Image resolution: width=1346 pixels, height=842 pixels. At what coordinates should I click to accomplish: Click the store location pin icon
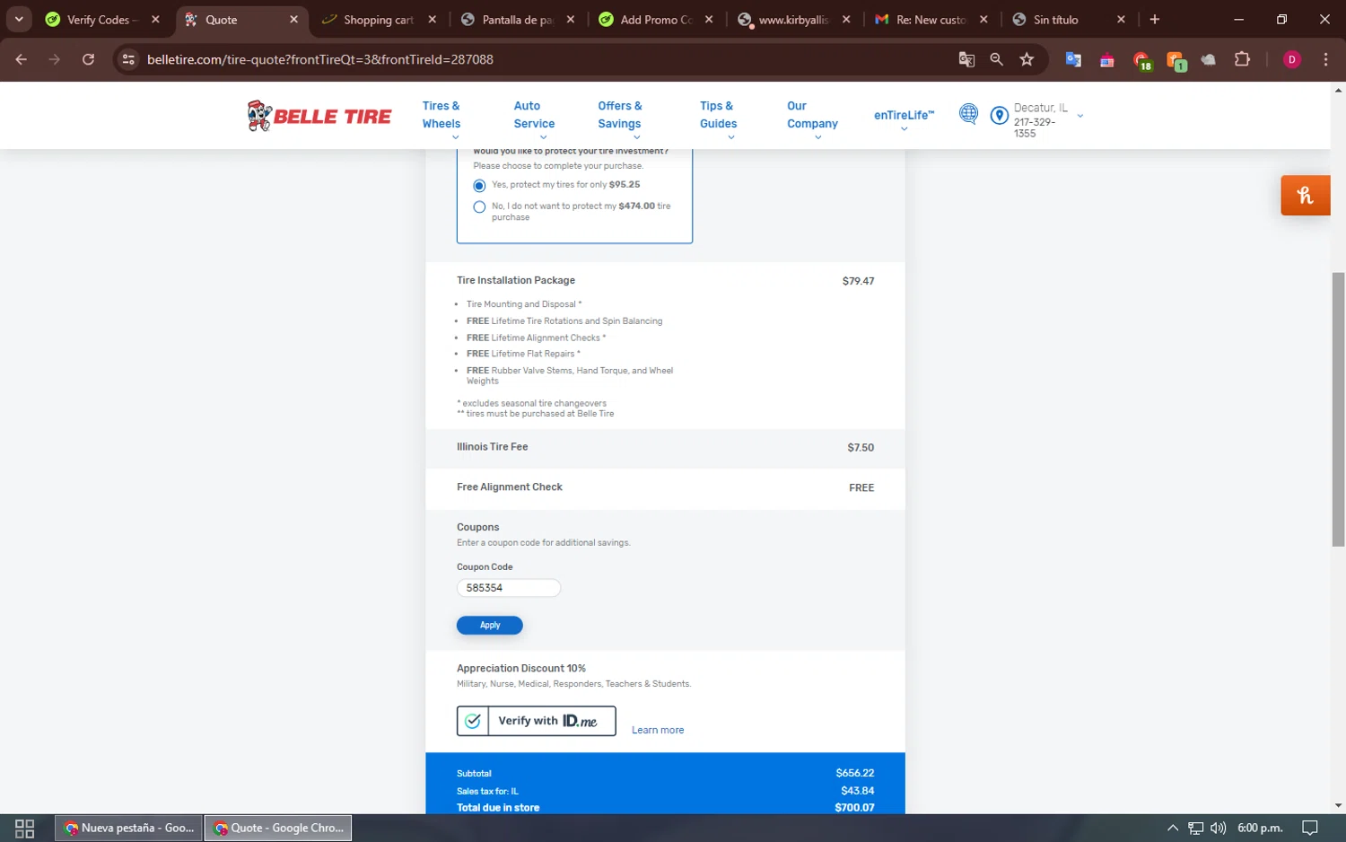point(999,115)
